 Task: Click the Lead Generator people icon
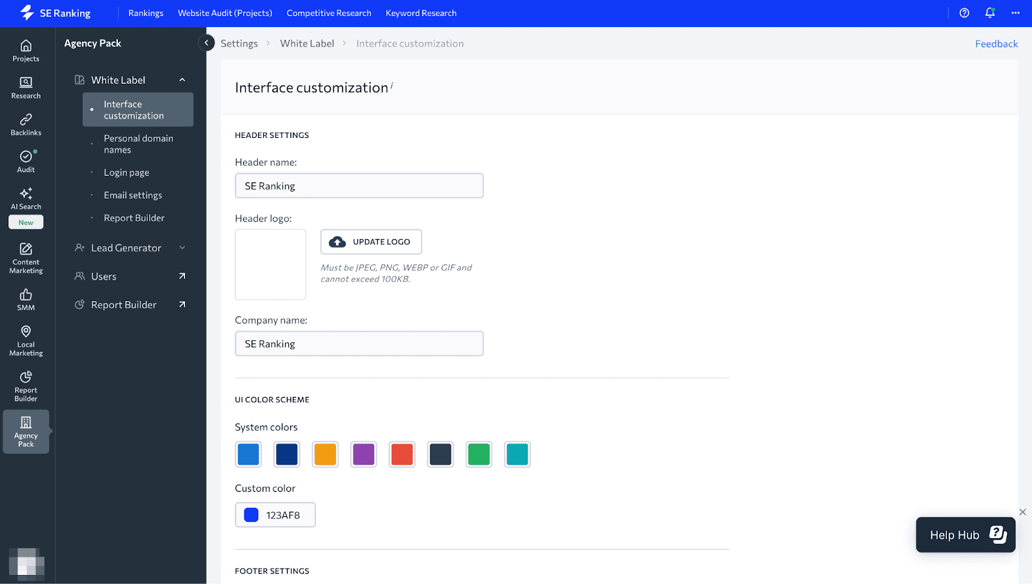coord(79,248)
